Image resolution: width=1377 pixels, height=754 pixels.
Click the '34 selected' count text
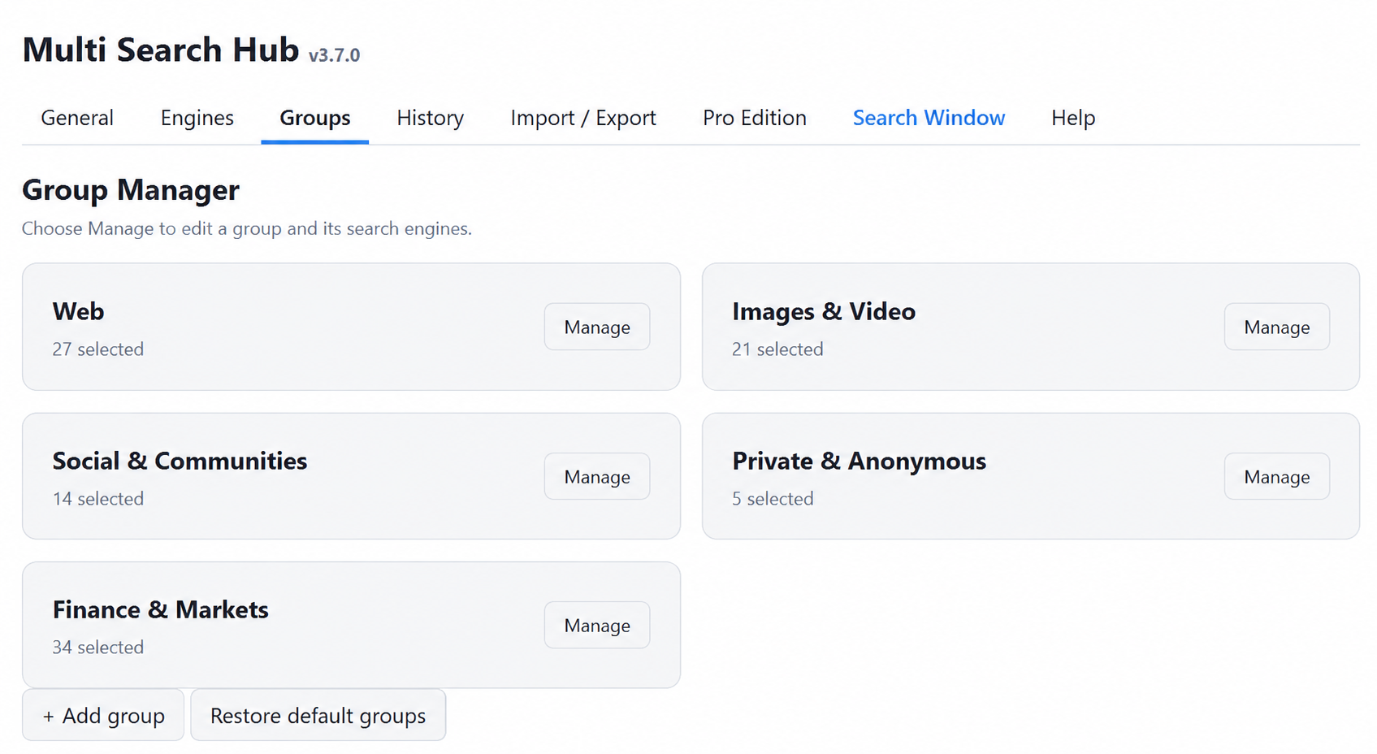tap(98, 648)
